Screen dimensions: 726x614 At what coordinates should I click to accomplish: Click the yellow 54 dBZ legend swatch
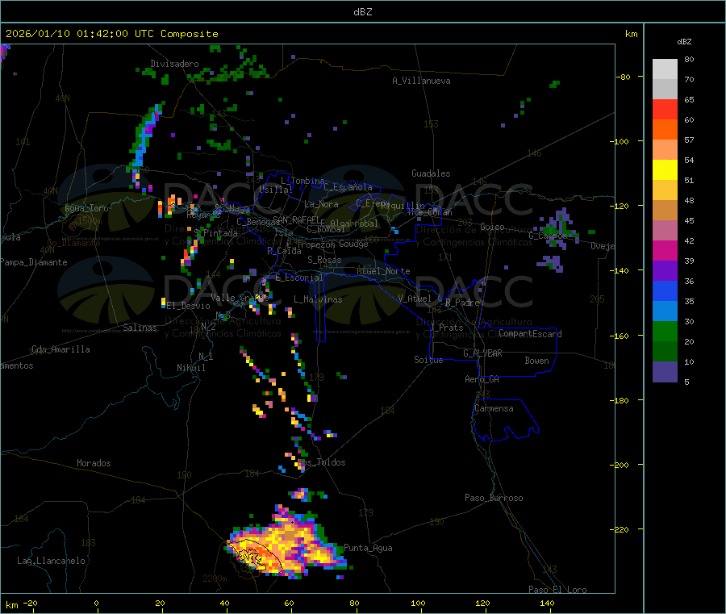(665, 170)
